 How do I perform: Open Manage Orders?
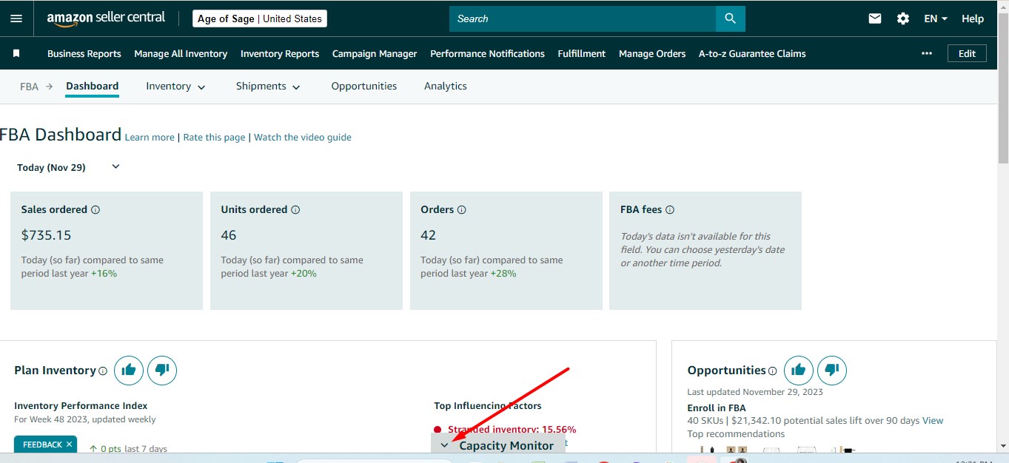(x=652, y=53)
